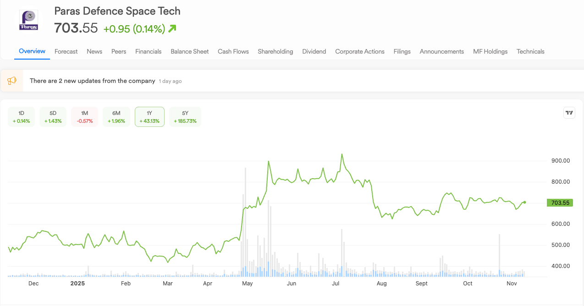The width and height of the screenshot is (584, 306).
Task: Click the Jul label on time axis
Action: pos(335,284)
